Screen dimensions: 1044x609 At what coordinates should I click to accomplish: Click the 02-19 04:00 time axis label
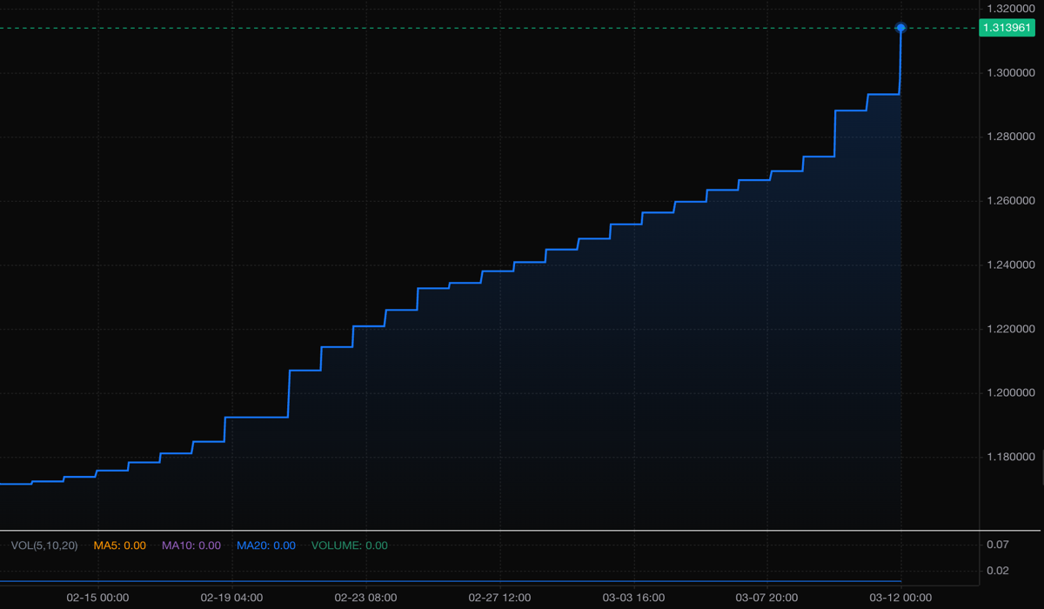tap(231, 598)
